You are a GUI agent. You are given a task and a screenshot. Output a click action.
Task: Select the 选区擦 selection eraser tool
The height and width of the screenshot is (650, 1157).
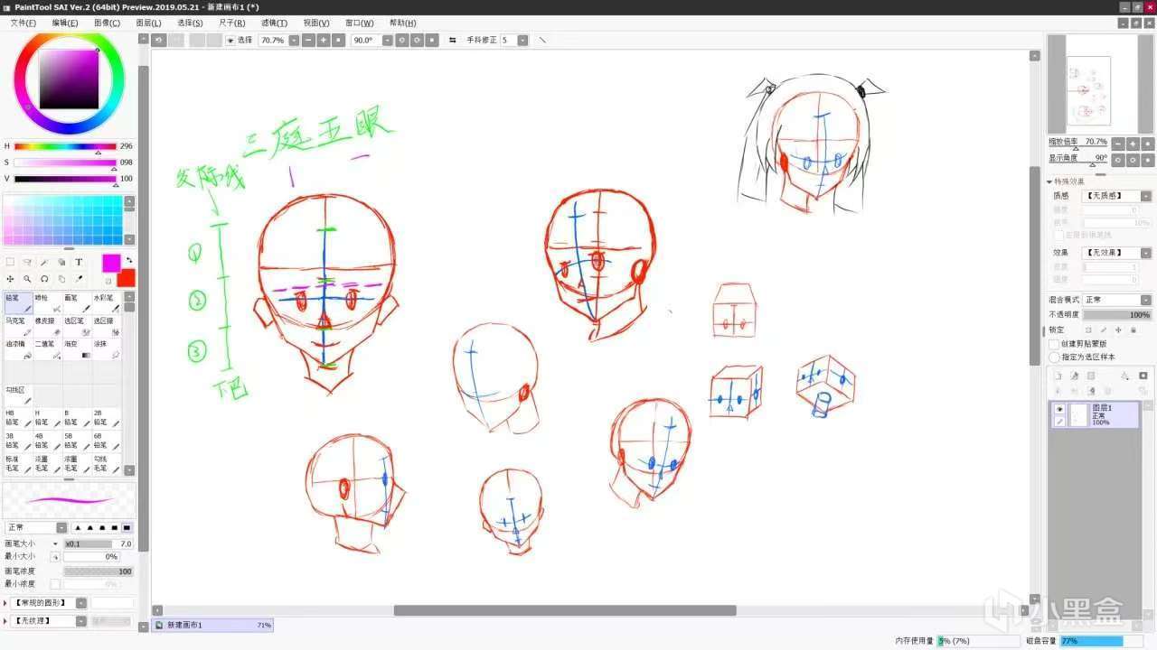coord(106,327)
